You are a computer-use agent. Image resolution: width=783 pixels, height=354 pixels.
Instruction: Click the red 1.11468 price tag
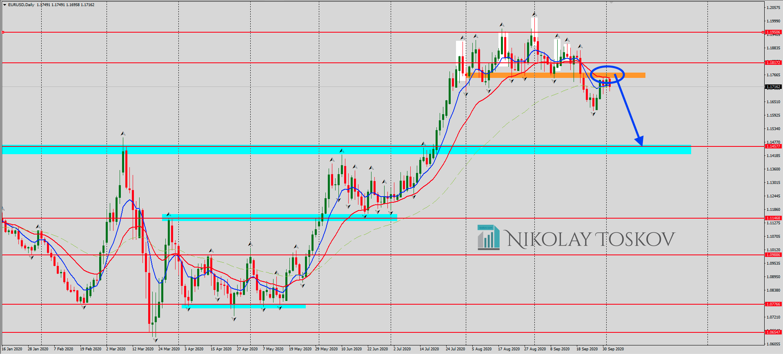773,218
